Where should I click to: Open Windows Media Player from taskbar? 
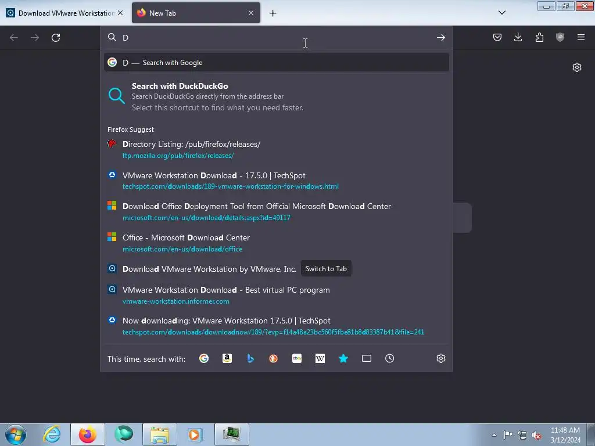point(196,434)
